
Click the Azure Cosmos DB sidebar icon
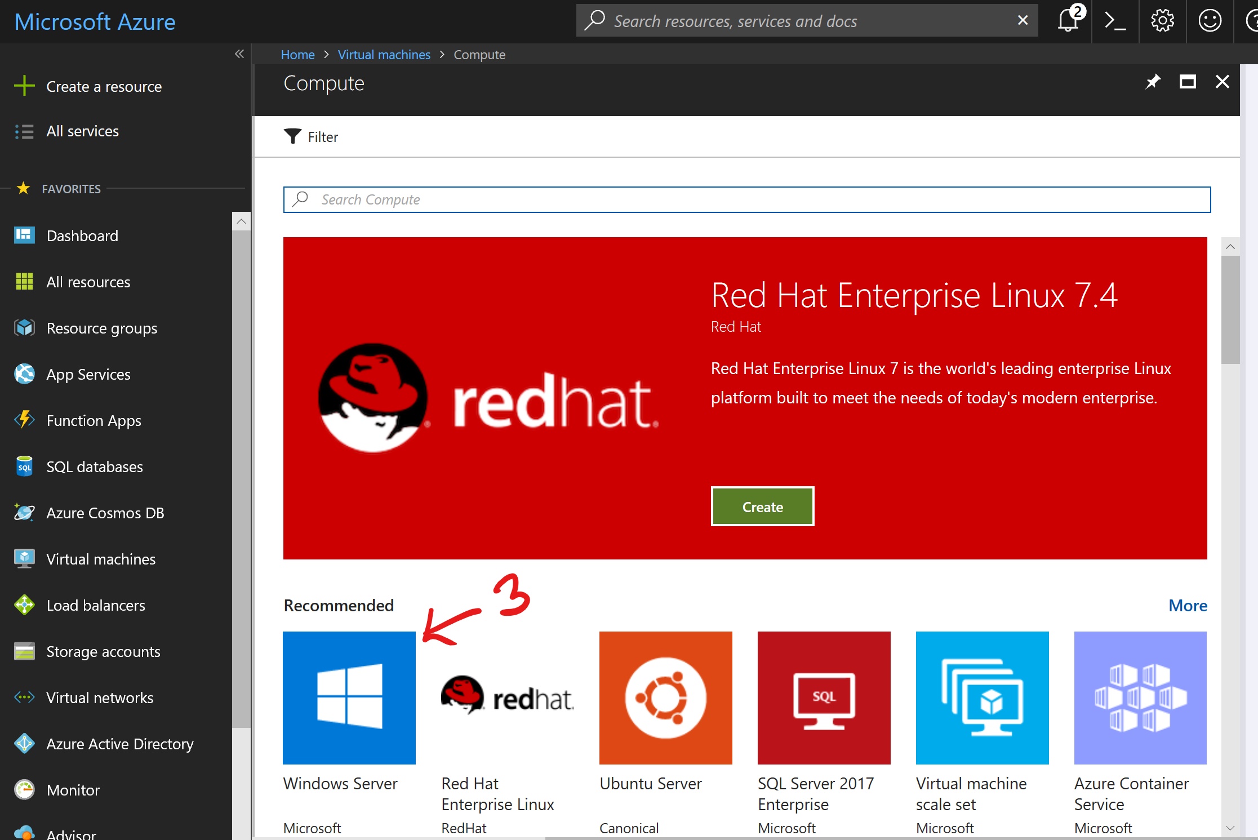(24, 513)
